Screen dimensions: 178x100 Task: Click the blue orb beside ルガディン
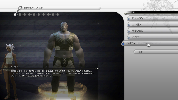[x=123, y=44]
